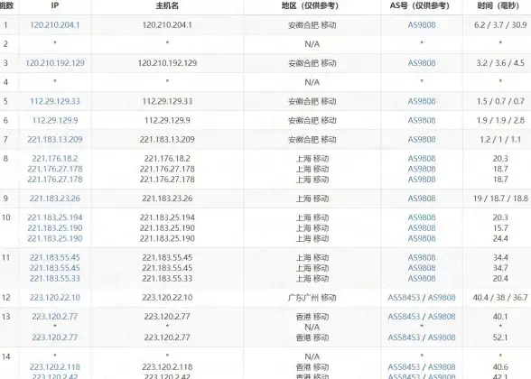This screenshot has width=531, height=379.
Task: Open the AS9808 link in hop 1 row
Action: pyautogui.click(x=422, y=25)
